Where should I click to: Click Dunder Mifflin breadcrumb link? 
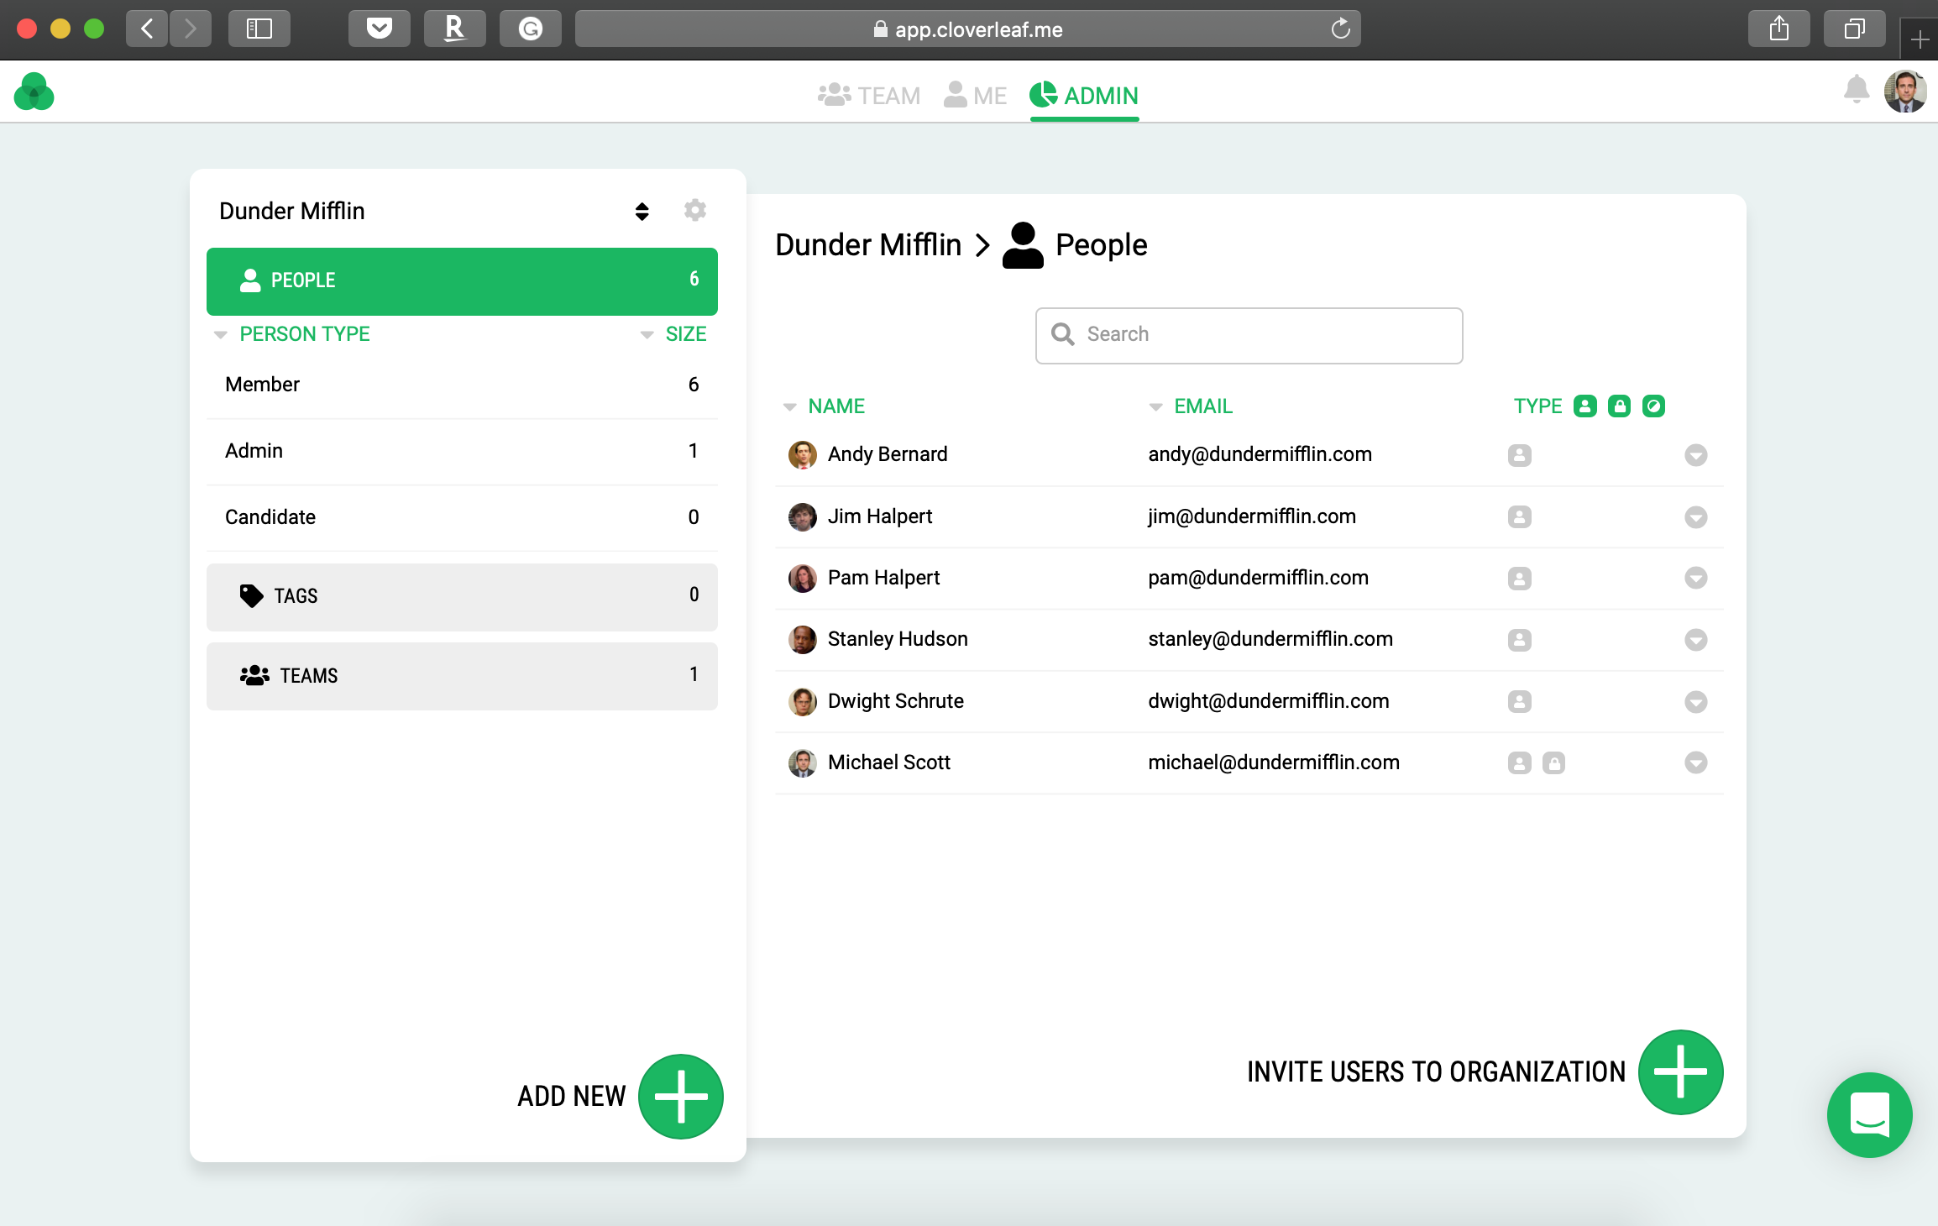pyautogui.click(x=868, y=245)
